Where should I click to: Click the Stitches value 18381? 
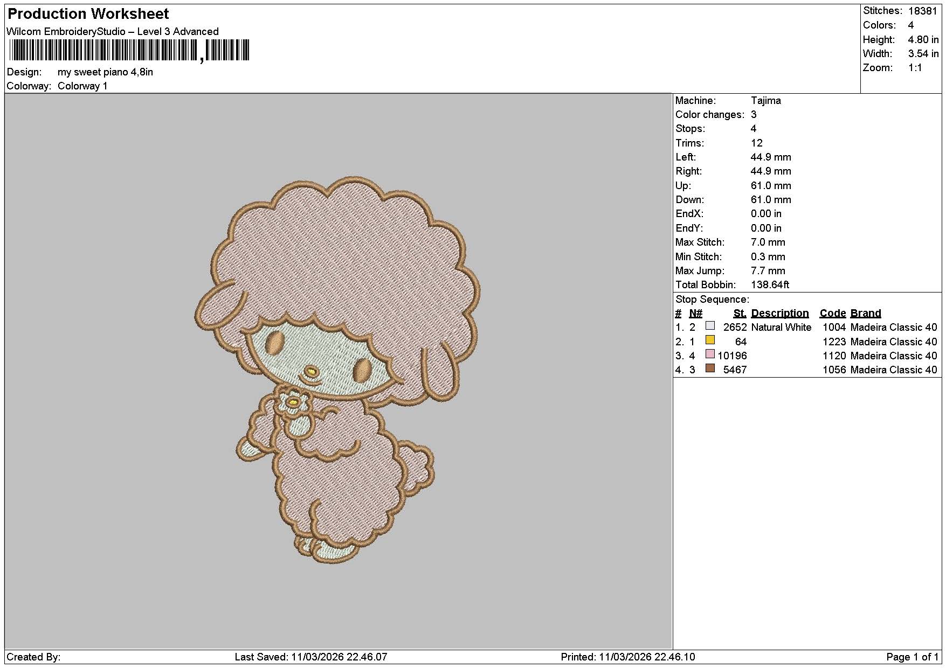pyautogui.click(x=923, y=11)
